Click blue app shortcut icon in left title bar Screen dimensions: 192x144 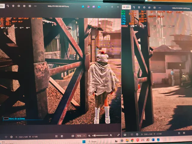tap(83, 7)
